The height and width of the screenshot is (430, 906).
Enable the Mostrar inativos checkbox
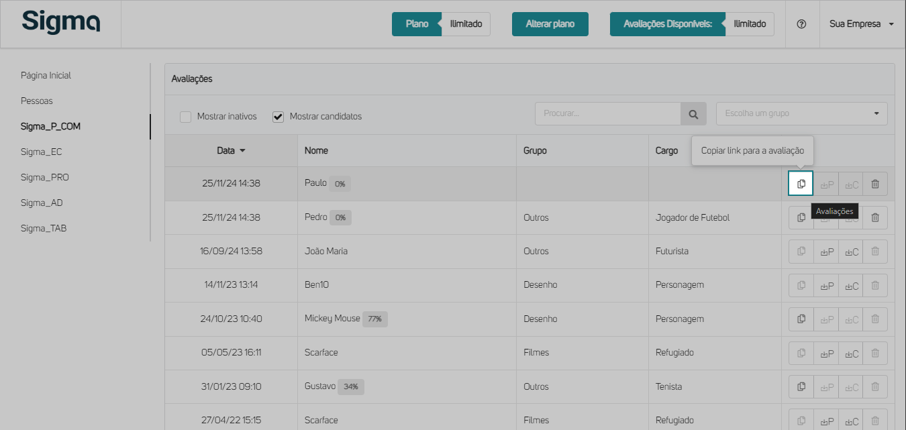click(186, 117)
